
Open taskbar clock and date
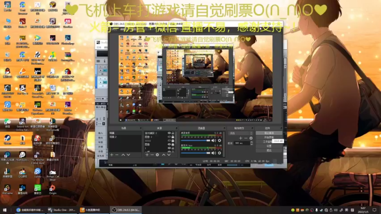click(x=363, y=210)
